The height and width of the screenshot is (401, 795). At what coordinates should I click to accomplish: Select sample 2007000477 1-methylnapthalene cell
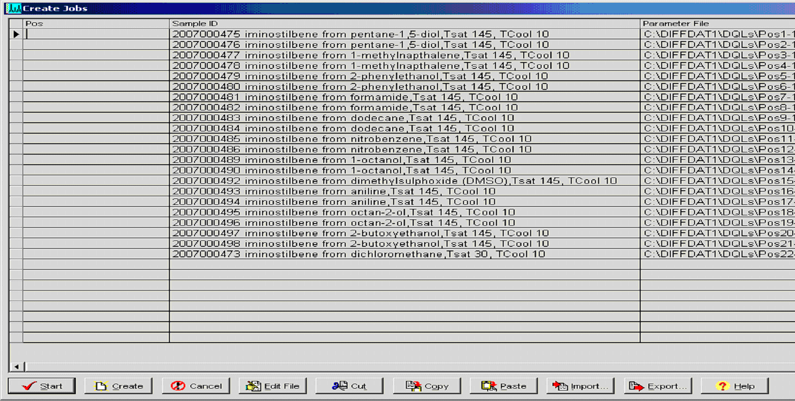pos(405,55)
